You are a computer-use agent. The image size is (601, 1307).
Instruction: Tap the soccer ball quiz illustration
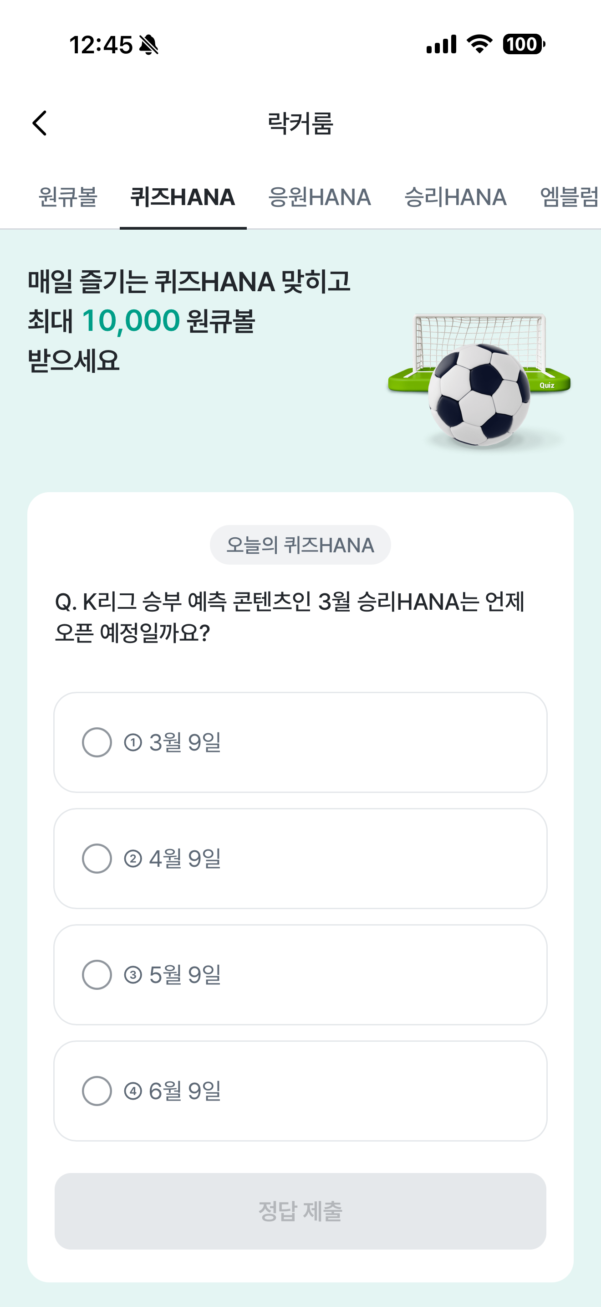479,380
